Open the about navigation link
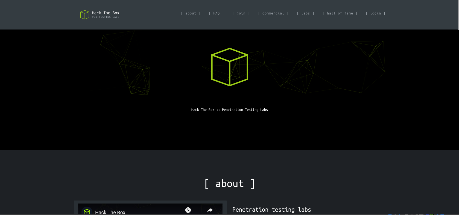Viewport: 459px width, 215px height. (191, 13)
